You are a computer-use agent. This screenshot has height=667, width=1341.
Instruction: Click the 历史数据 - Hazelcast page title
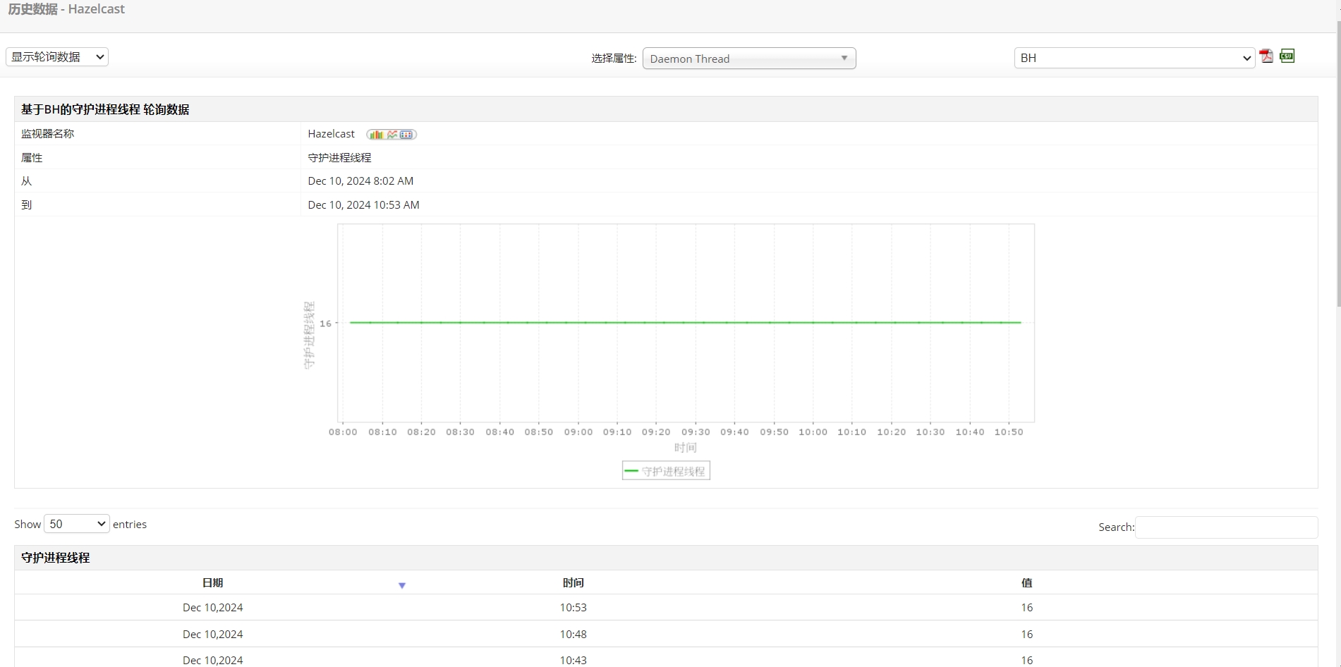(66, 9)
